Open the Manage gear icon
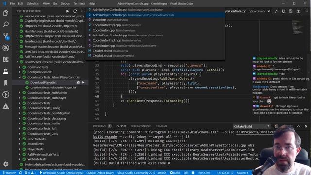 click(6, 164)
